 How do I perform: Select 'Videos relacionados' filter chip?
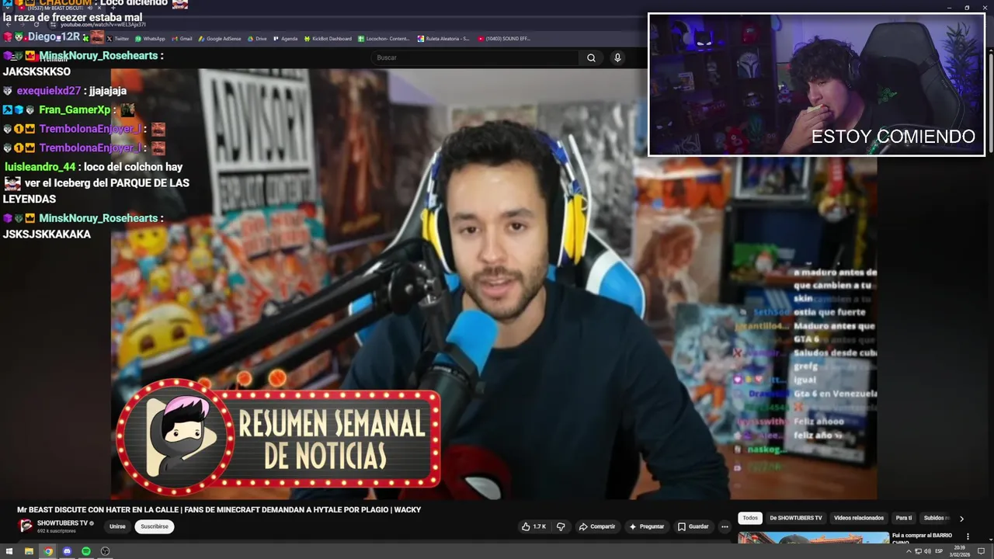[859, 518]
